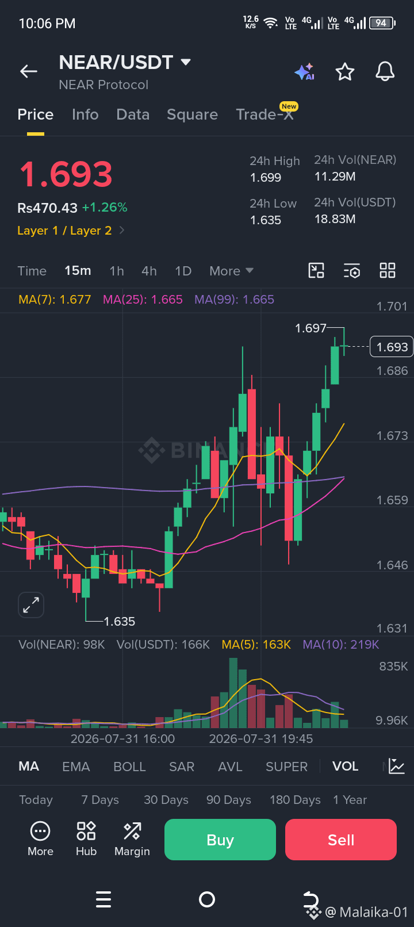Open the chart drawing tools icon
The width and height of the screenshot is (414, 927).
[316, 270]
